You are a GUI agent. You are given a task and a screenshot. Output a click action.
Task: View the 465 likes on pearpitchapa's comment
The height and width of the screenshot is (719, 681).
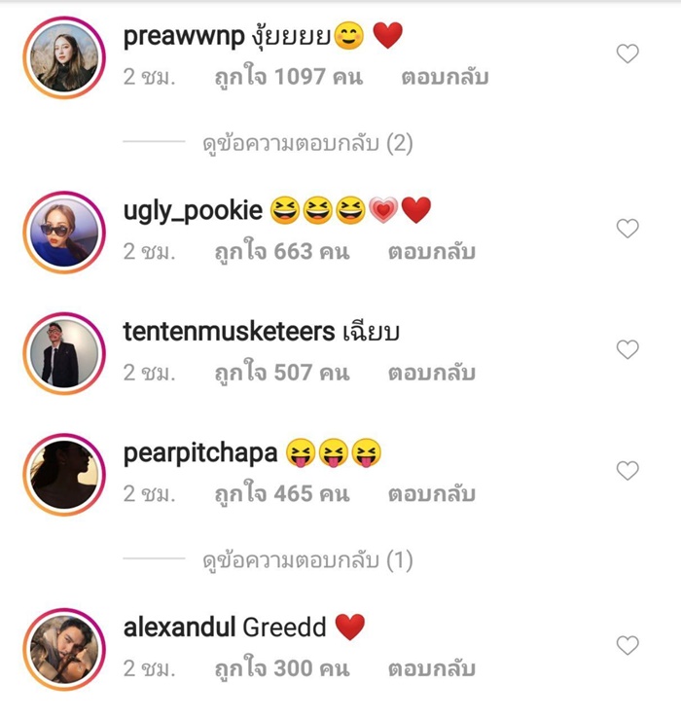click(x=282, y=494)
